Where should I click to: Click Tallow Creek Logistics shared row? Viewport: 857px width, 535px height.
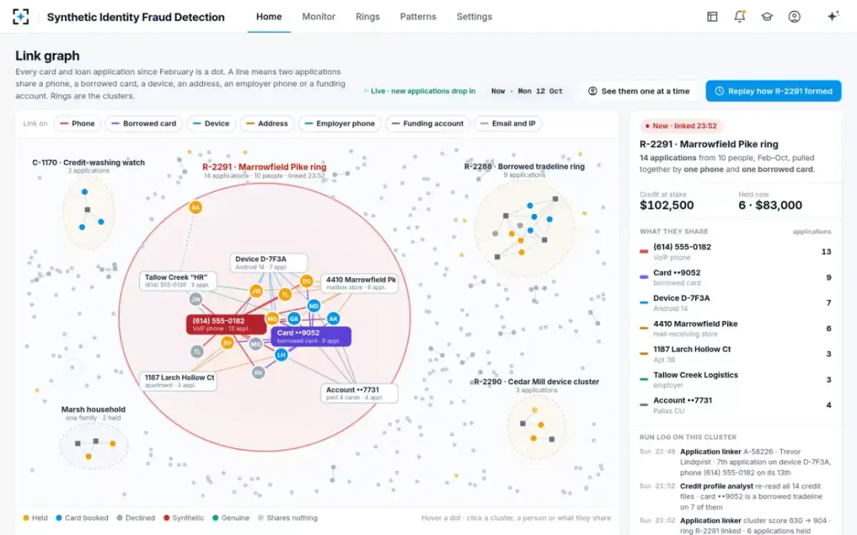(x=736, y=379)
